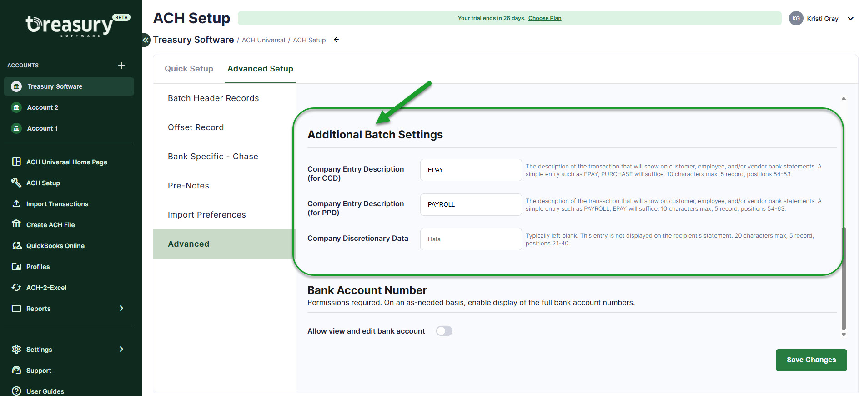Image resolution: width=859 pixels, height=396 pixels.
Task: Click the ACH-2-Excel sync icon
Action: tap(16, 287)
